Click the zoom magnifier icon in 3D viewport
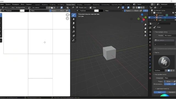176x99 pixels. point(145,24)
